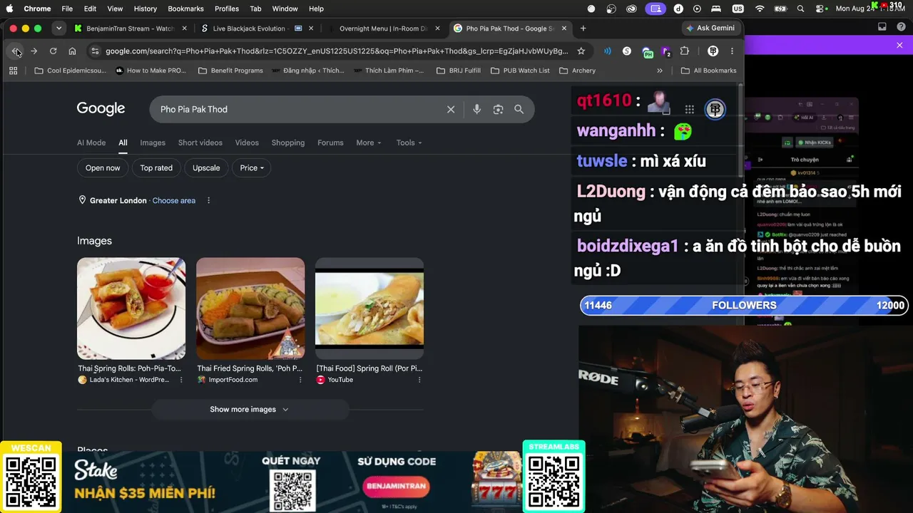Open Wi-Fi status in menu bar
This screenshot has width=913, height=513.
760,9
